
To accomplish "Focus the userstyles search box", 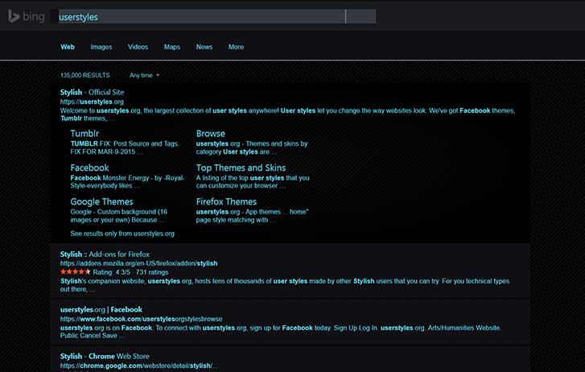I will [x=201, y=16].
